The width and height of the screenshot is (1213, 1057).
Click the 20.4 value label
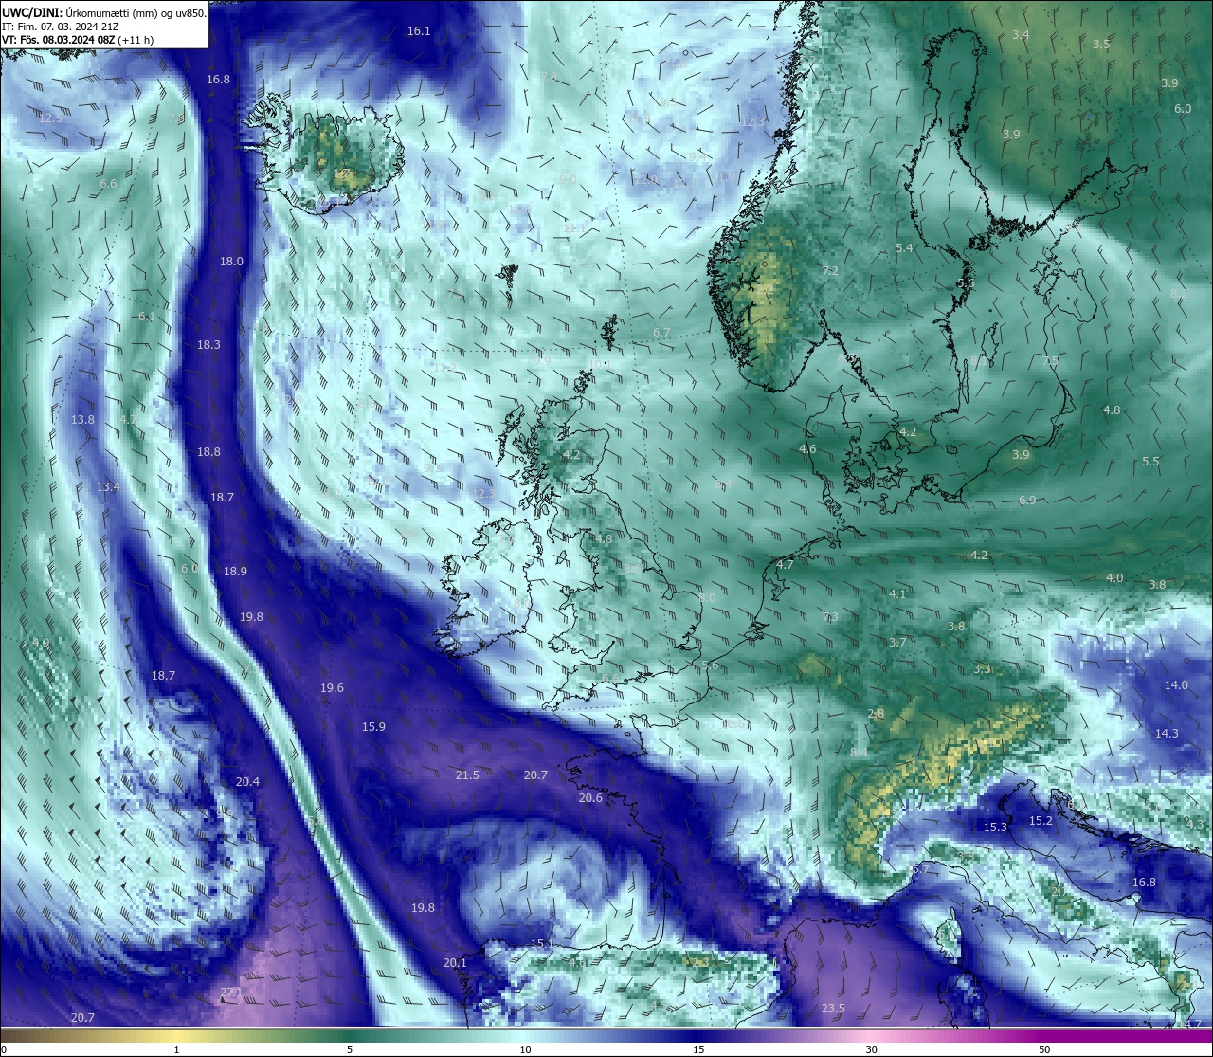[247, 782]
